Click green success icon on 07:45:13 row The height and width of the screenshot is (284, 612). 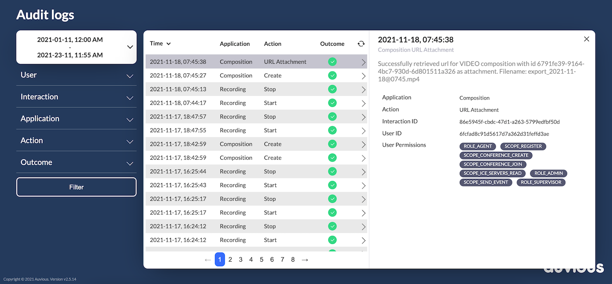pos(332,89)
